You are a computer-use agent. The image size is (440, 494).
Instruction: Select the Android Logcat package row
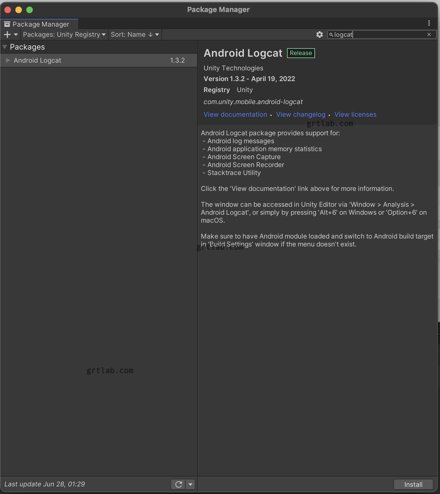click(99, 60)
